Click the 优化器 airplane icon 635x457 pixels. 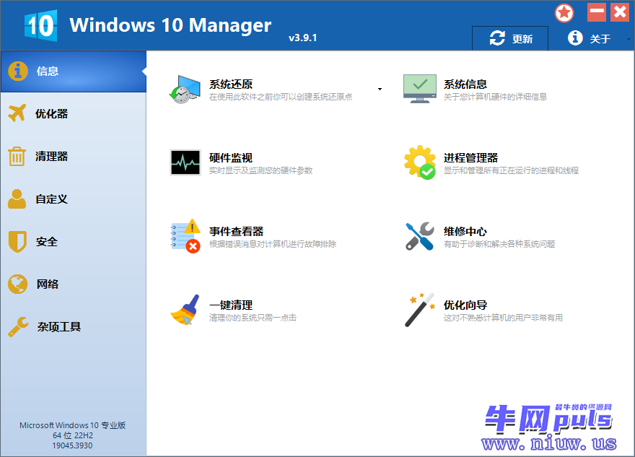pos(17,113)
